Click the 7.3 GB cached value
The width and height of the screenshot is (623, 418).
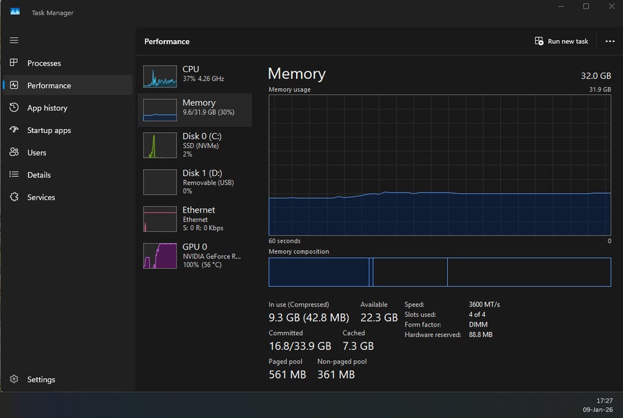click(x=358, y=346)
